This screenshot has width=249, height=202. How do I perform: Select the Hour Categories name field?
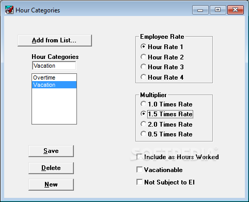(x=54, y=66)
